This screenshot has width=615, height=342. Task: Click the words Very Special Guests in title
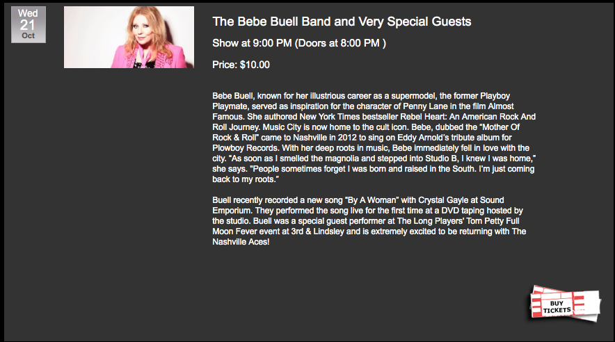click(420, 22)
